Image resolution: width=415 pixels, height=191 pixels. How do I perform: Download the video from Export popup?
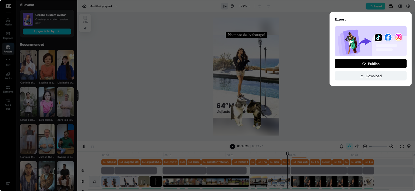click(371, 76)
